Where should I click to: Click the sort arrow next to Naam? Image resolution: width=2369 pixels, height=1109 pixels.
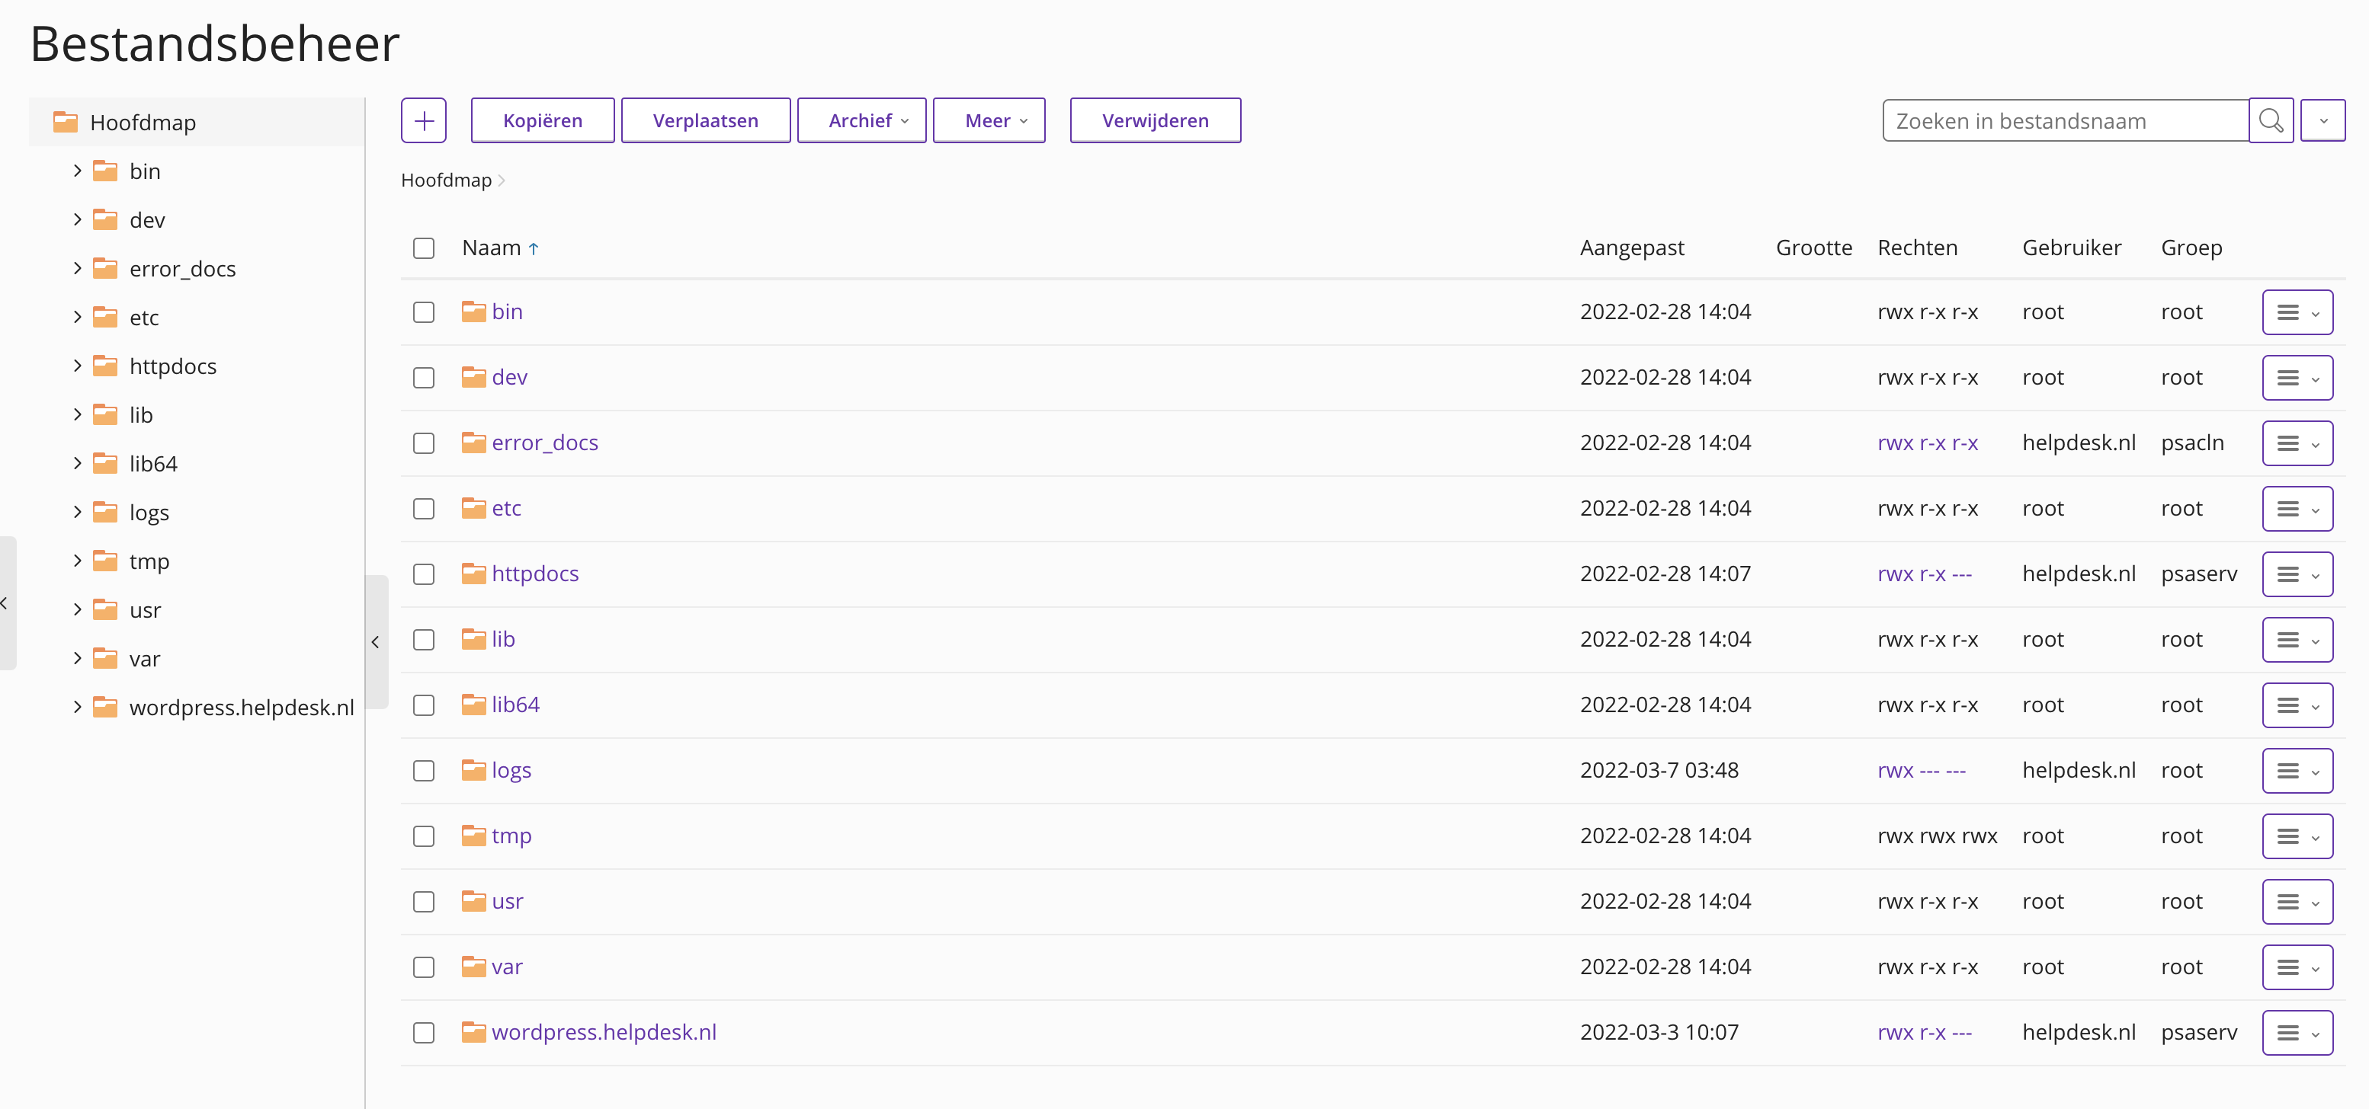pyautogui.click(x=534, y=248)
